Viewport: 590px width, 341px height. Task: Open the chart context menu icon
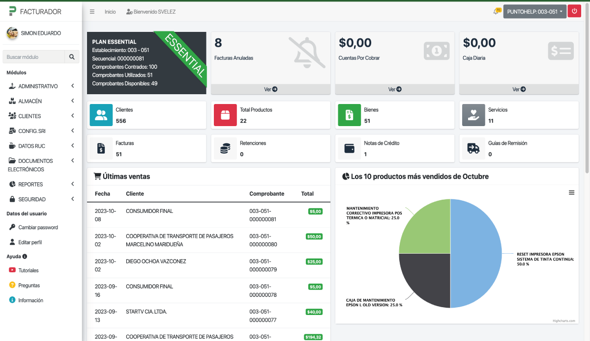pyautogui.click(x=571, y=193)
